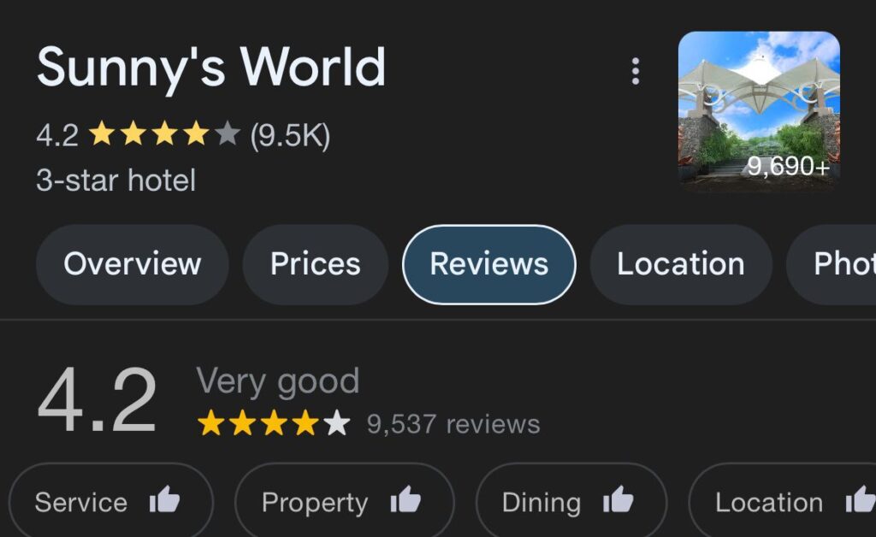Filter reviews by Location topic chip

click(x=783, y=501)
